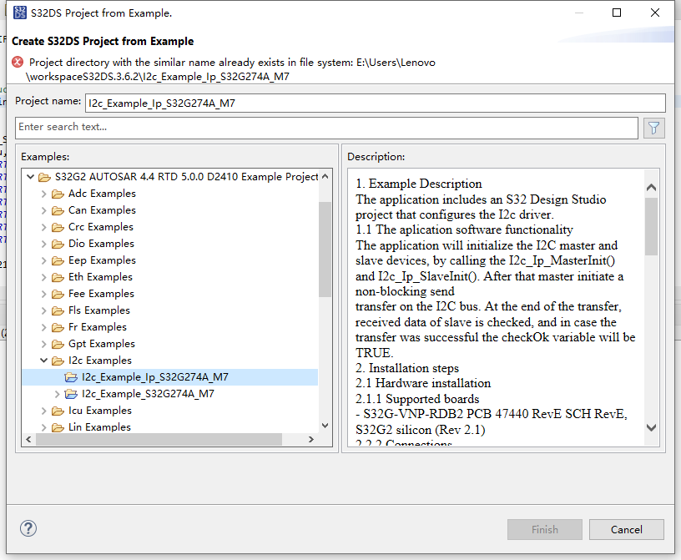Click the Cancel button
The width and height of the screenshot is (681, 560).
click(x=626, y=530)
